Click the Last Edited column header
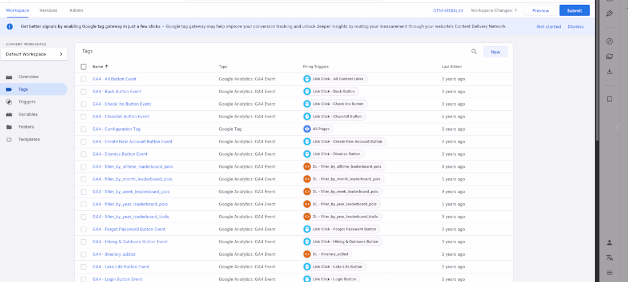628x282 pixels. [452, 66]
